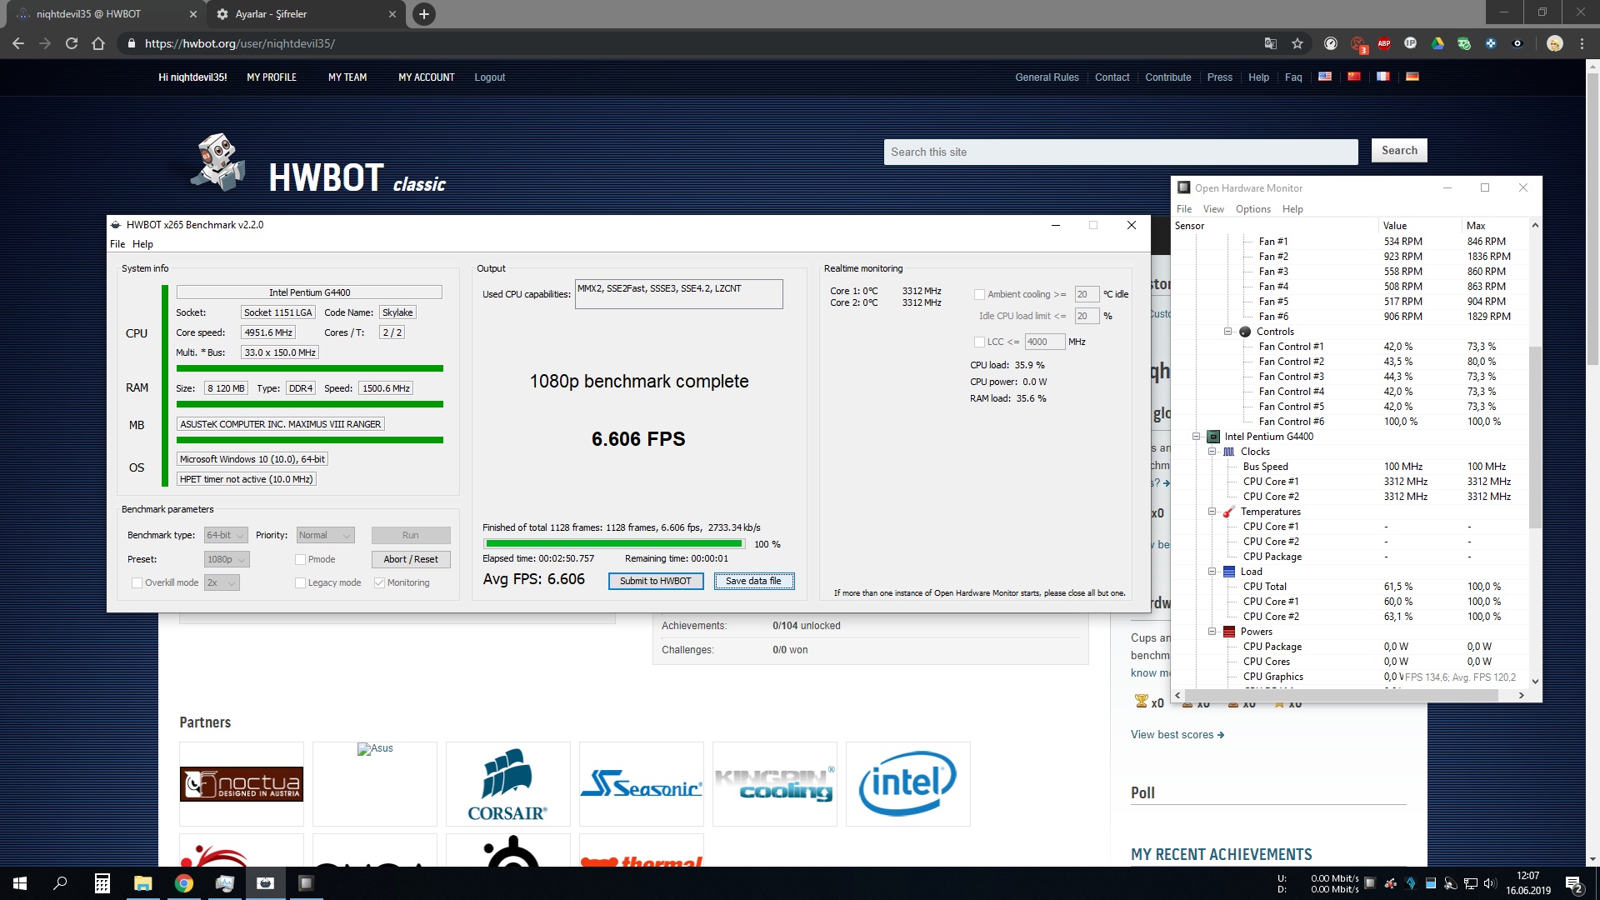Click the translate page icon
Viewport: 1600px width, 900px height.
click(1270, 43)
